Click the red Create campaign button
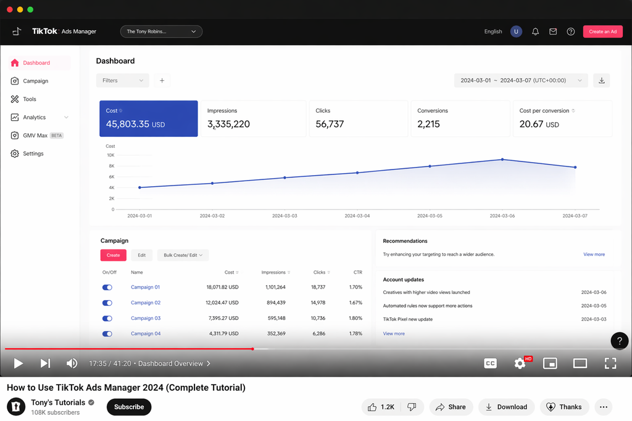632x421 pixels. 114,255
